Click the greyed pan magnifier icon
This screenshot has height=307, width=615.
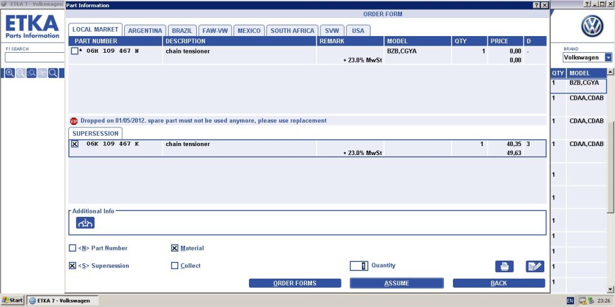coord(42,73)
